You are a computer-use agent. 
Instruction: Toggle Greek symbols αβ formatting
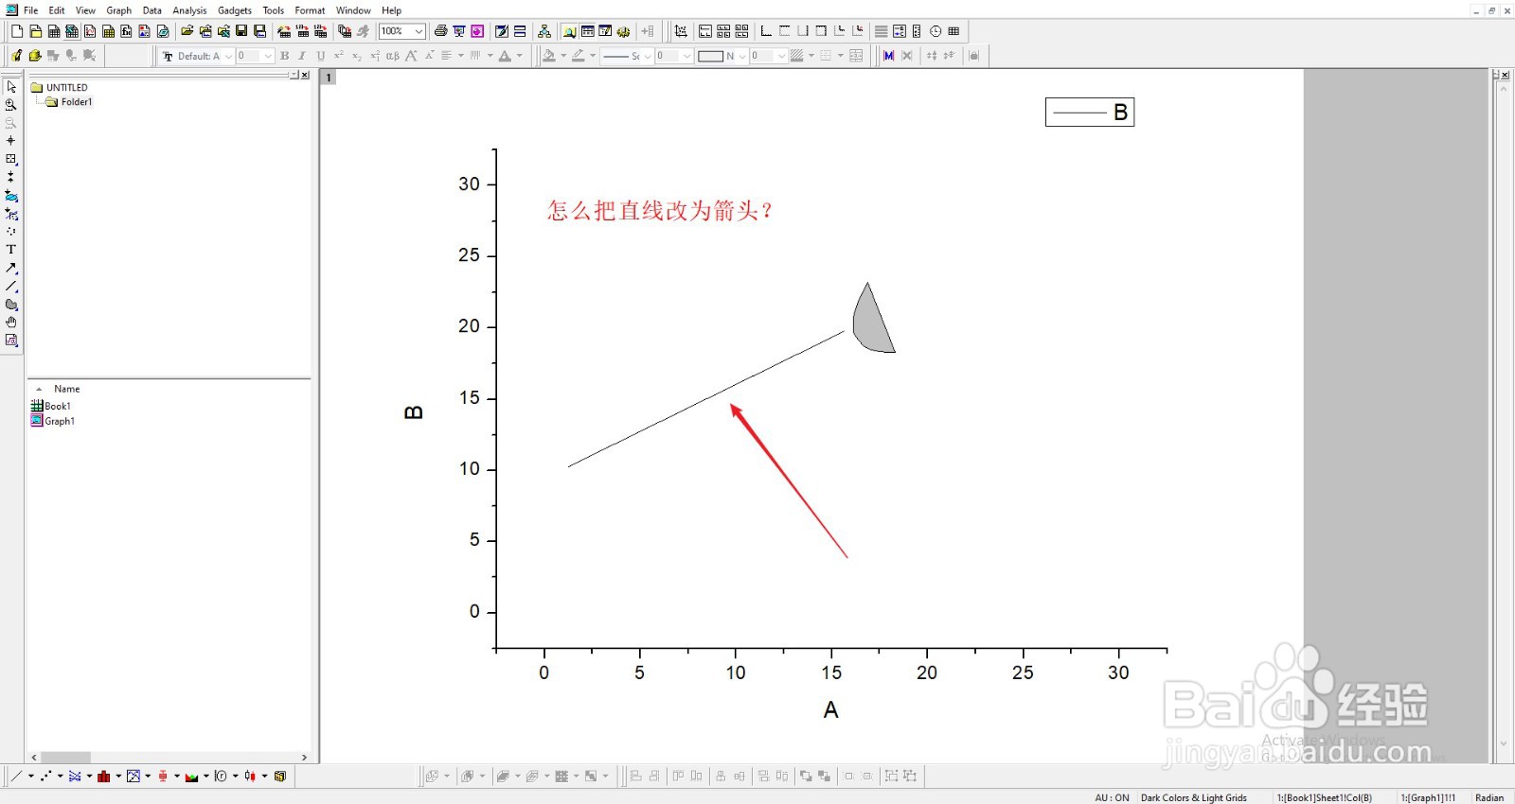click(x=393, y=56)
